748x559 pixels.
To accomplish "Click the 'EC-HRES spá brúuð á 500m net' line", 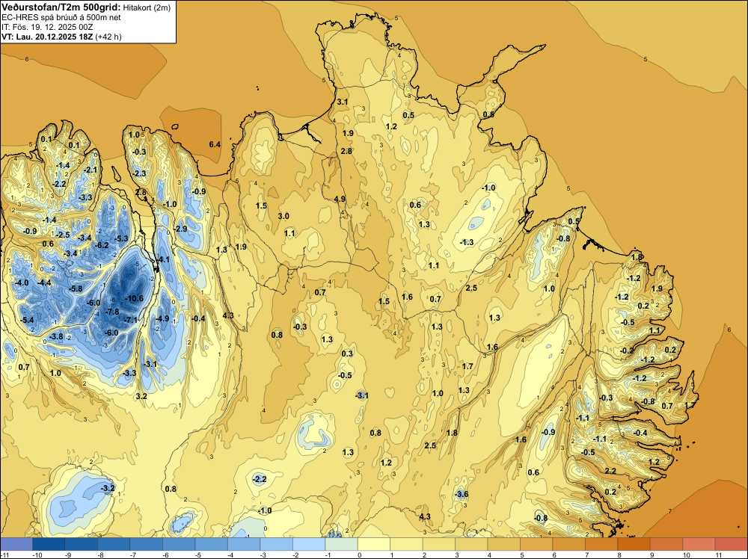I will pos(61,17).
